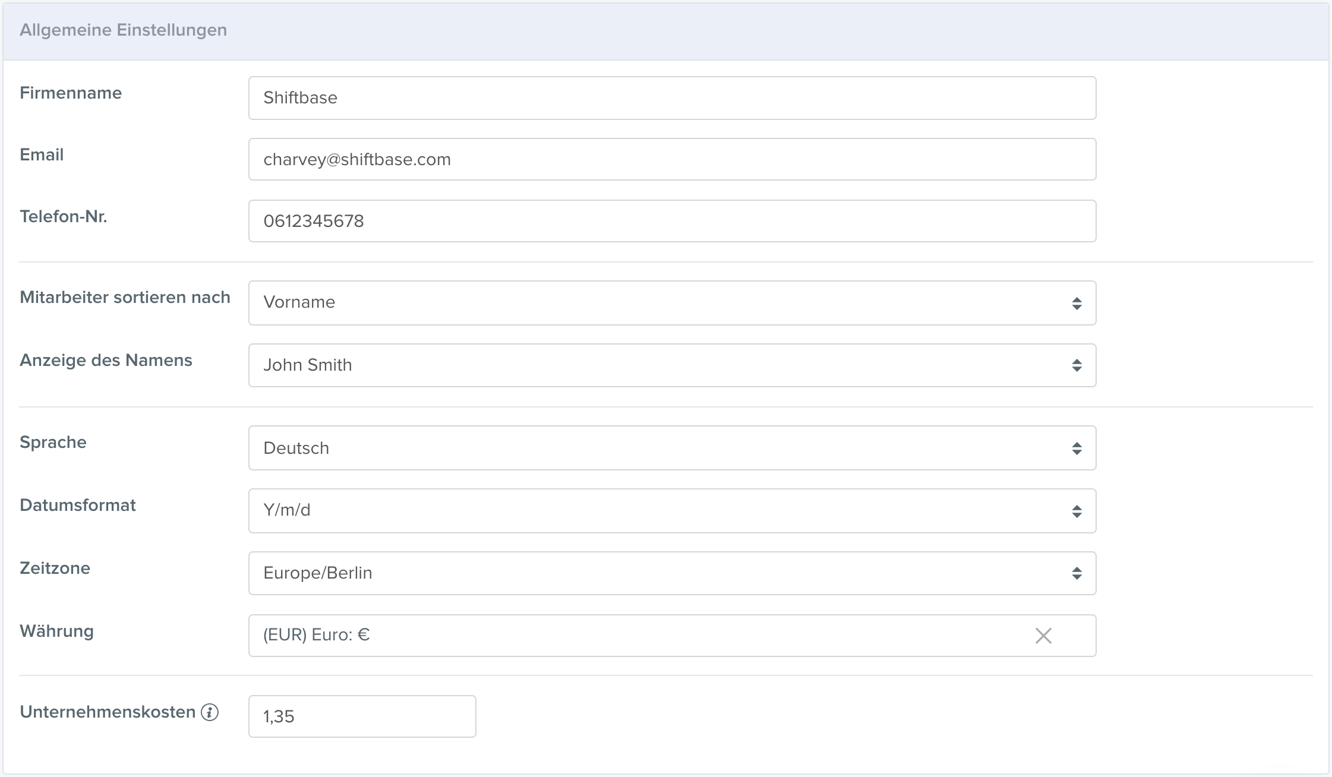Click the Telefon-Nr. label
The image size is (1332, 777).
pyautogui.click(x=64, y=216)
